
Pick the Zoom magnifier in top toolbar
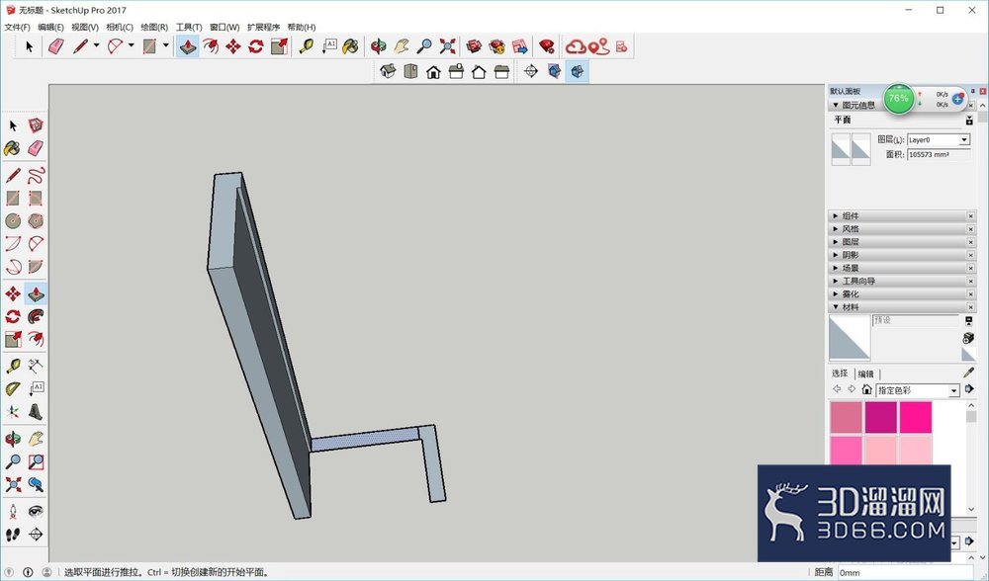[424, 46]
